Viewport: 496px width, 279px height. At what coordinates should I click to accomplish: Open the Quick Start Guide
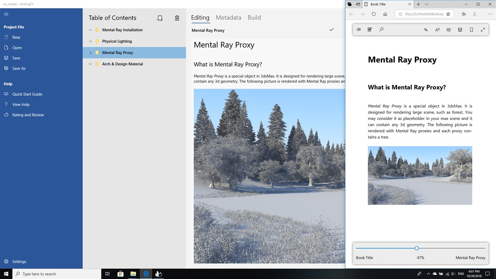27,94
